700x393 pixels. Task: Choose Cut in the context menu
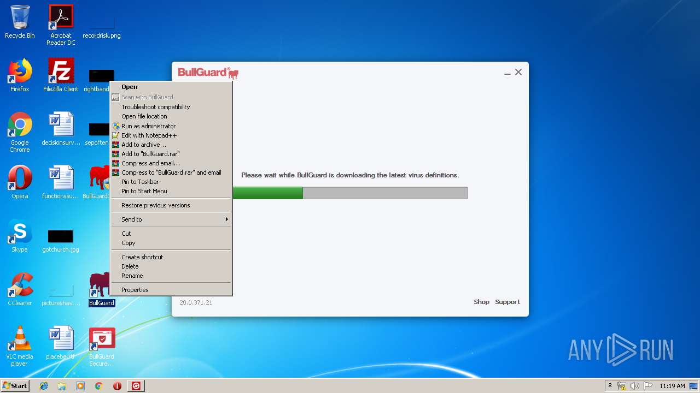pyautogui.click(x=171, y=234)
